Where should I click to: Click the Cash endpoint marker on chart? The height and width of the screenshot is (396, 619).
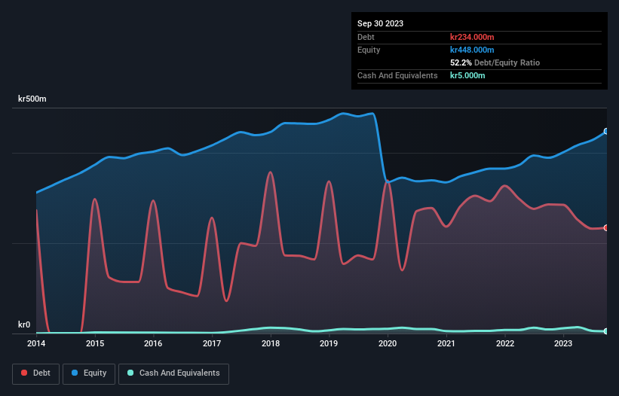coord(606,331)
